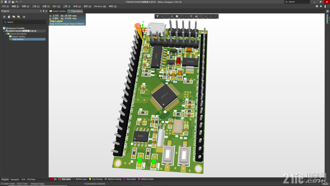Select the track length tuning tool
This screenshot has height=186, width=330.
pyautogui.click(x=186, y=16)
